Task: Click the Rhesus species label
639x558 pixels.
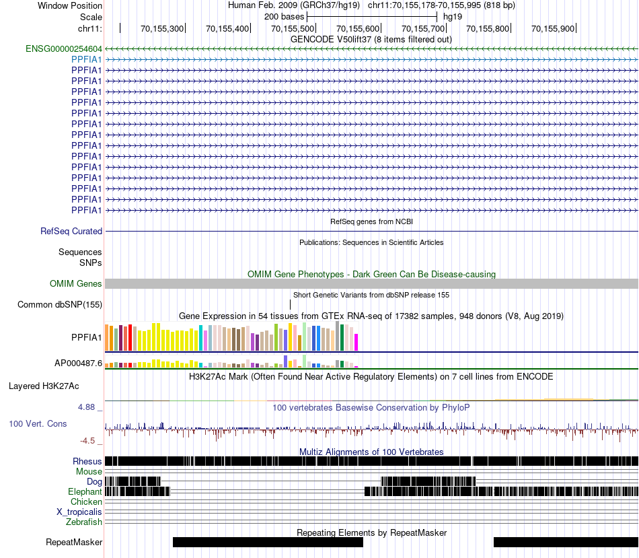Action: coord(87,461)
